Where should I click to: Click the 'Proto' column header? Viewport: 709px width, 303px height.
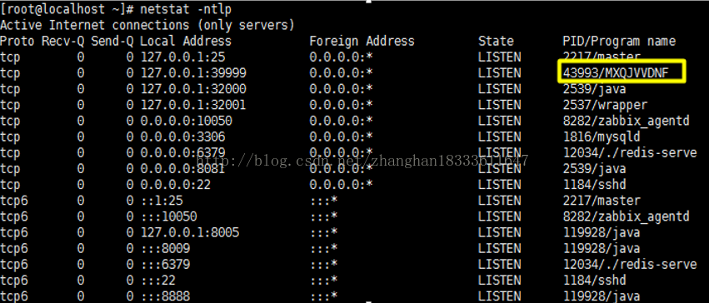point(17,41)
